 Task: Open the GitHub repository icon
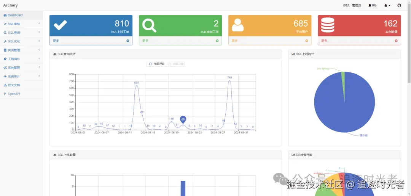[x=399, y=5]
